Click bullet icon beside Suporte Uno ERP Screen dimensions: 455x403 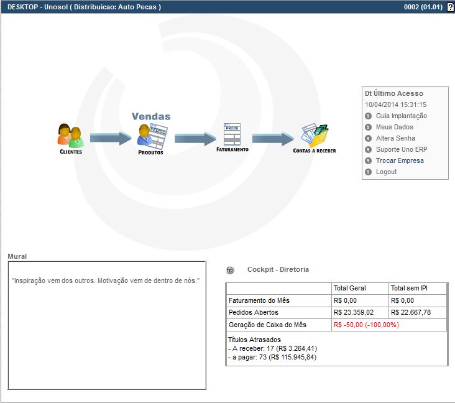pos(368,149)
